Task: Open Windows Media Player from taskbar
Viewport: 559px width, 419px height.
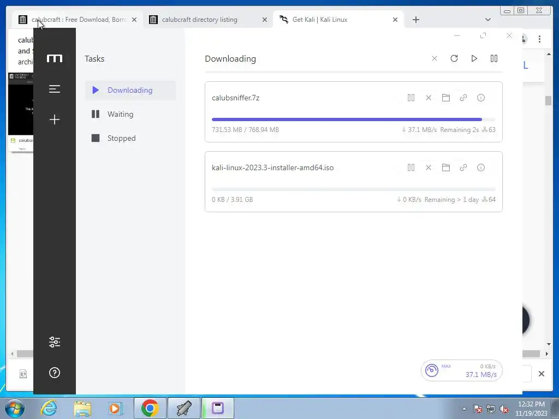Action: 116,408
